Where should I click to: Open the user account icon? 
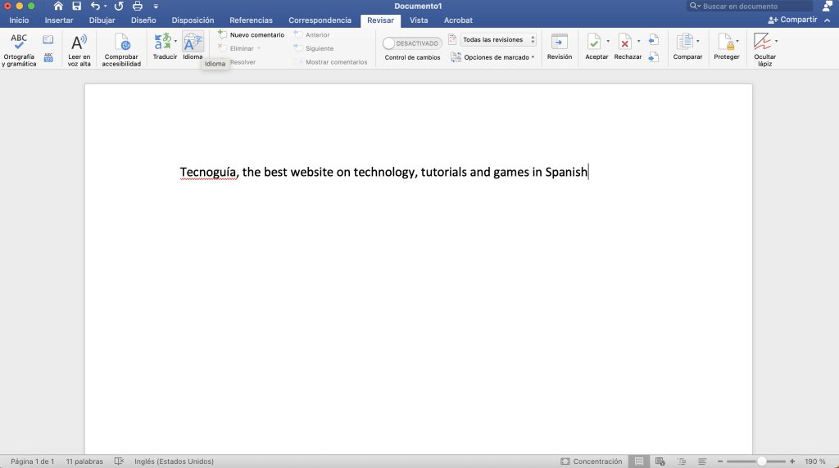pyautogui.click(x=828, y=6)
